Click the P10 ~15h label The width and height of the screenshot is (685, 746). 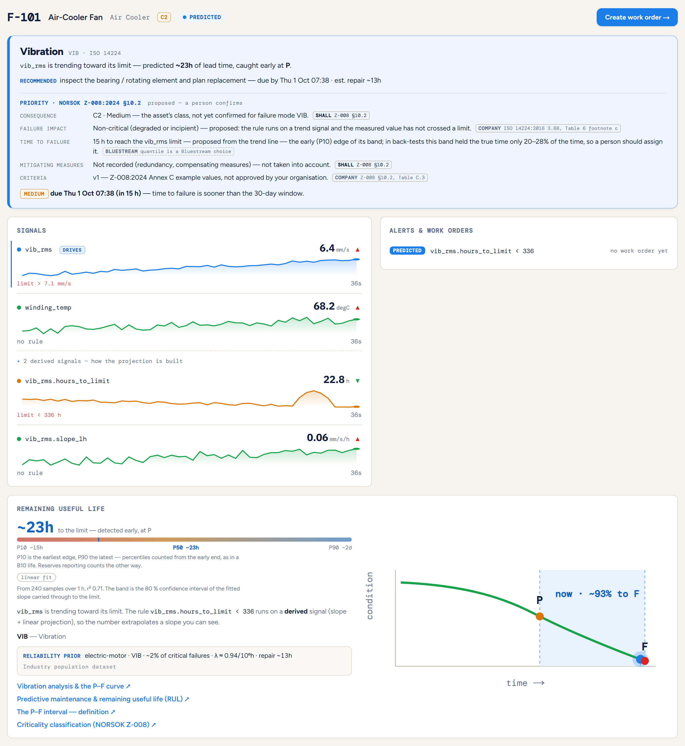[x=30, y=548]
